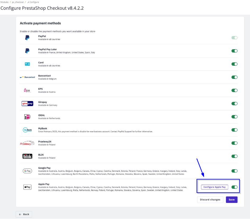Switch off the MyBank toggle
The image size is (250, 219).
click(234, 130)
